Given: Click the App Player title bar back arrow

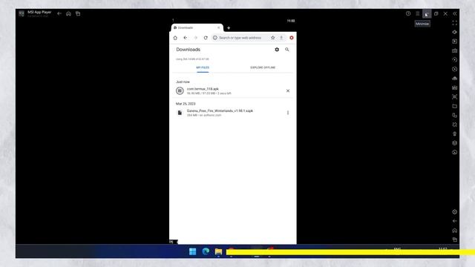Looking at the screenshot, I should (x=59, y=13).
